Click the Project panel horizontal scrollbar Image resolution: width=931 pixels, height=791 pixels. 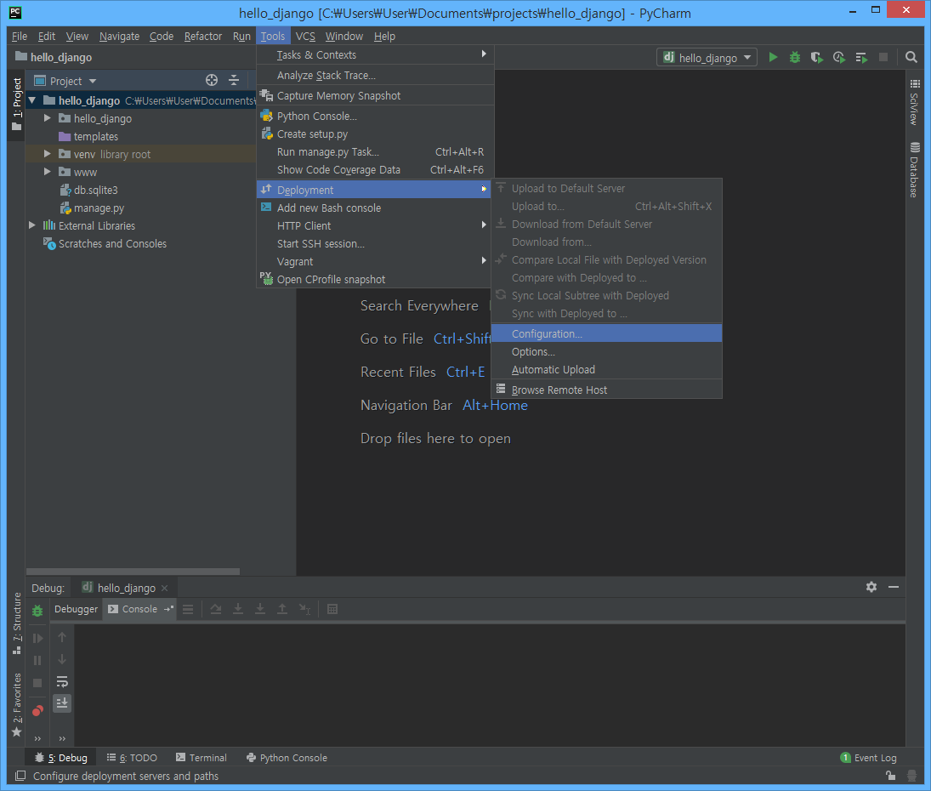[x=133, y=572]
